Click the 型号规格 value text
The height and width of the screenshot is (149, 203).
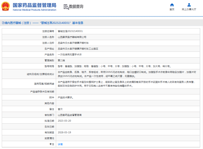(x=115, y=66)
